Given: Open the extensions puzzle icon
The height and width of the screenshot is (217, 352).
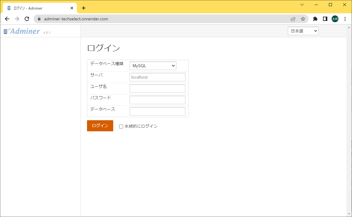Looking at the screenshot, I should (315, 19).
